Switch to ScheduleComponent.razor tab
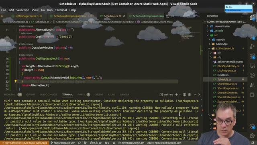This screenshot has height=145, width=257. [x=147, y=16]
